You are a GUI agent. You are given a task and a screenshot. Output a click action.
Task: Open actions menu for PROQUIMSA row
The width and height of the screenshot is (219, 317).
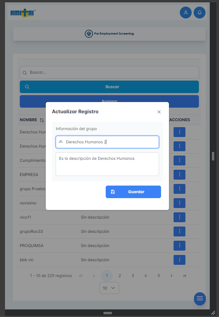pos(179,246)
